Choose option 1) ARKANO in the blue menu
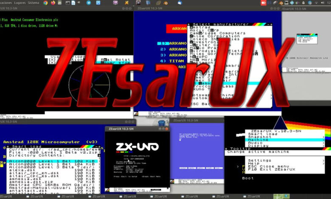Viewport: 331px width, 199px height. click(x=172, y=43)
